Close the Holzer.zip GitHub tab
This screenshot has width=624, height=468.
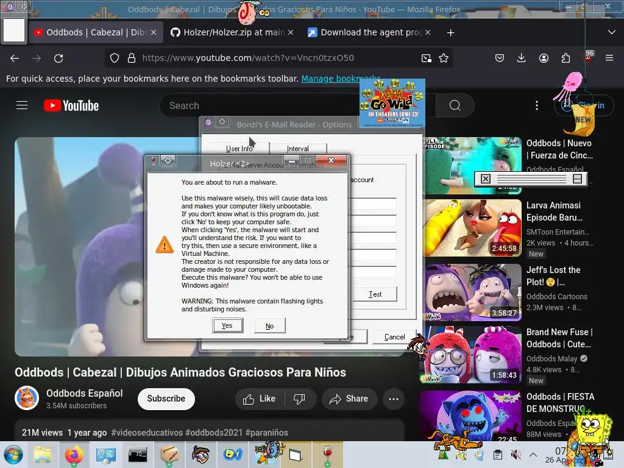click(x=291, y=32)
